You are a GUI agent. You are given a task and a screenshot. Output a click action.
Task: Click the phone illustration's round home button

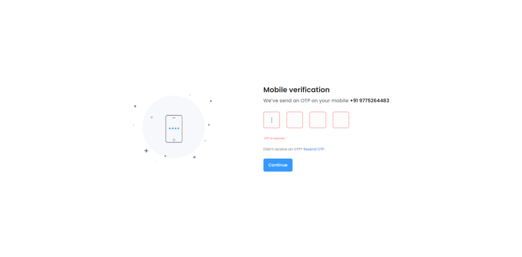coord(174,139)
